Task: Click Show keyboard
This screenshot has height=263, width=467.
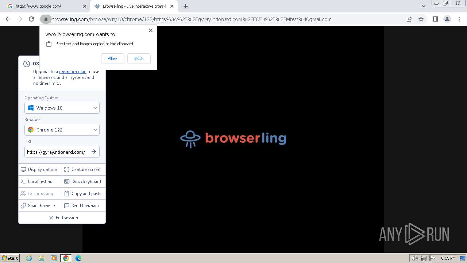Action: (84, 182)
